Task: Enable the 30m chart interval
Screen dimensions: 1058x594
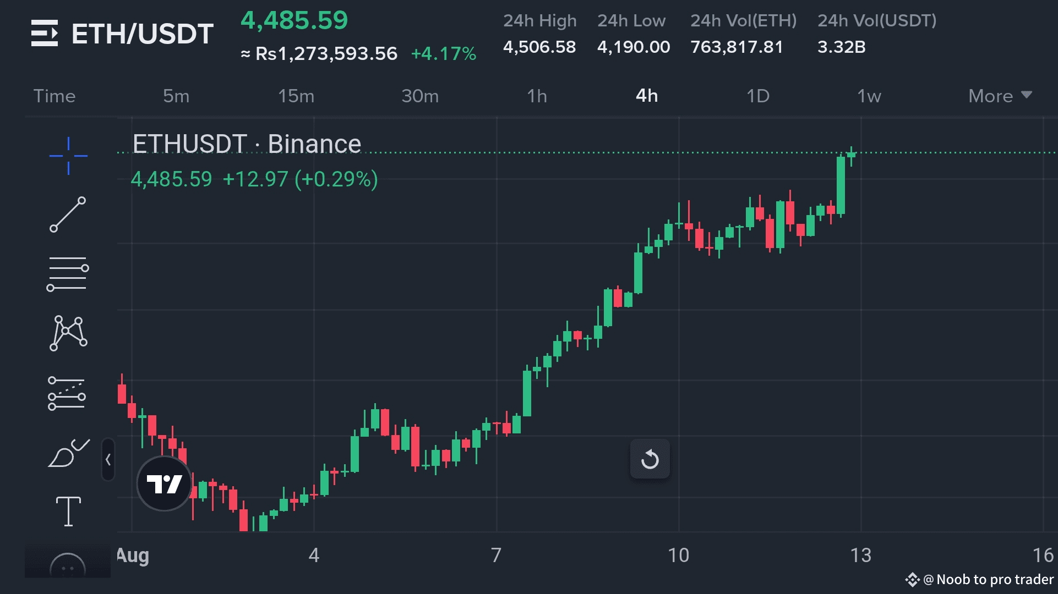Action: [420, 96]
